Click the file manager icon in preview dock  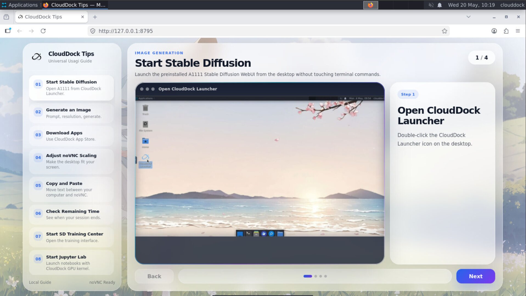pos(256,234)
